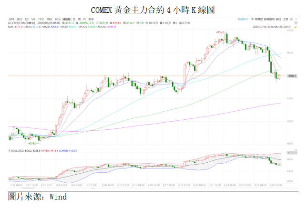Viewport: 307px width, 210px height.
Task: Click the MA60 value 4161.4
Action: point(73,27)
